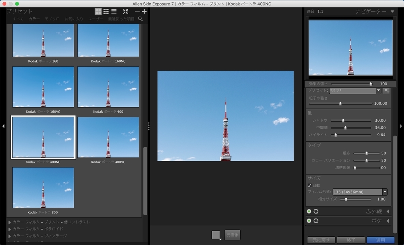Toggle the 赤外線 panel on/off indicator
This screenshot has height=245, width=404.
point(309,211)
